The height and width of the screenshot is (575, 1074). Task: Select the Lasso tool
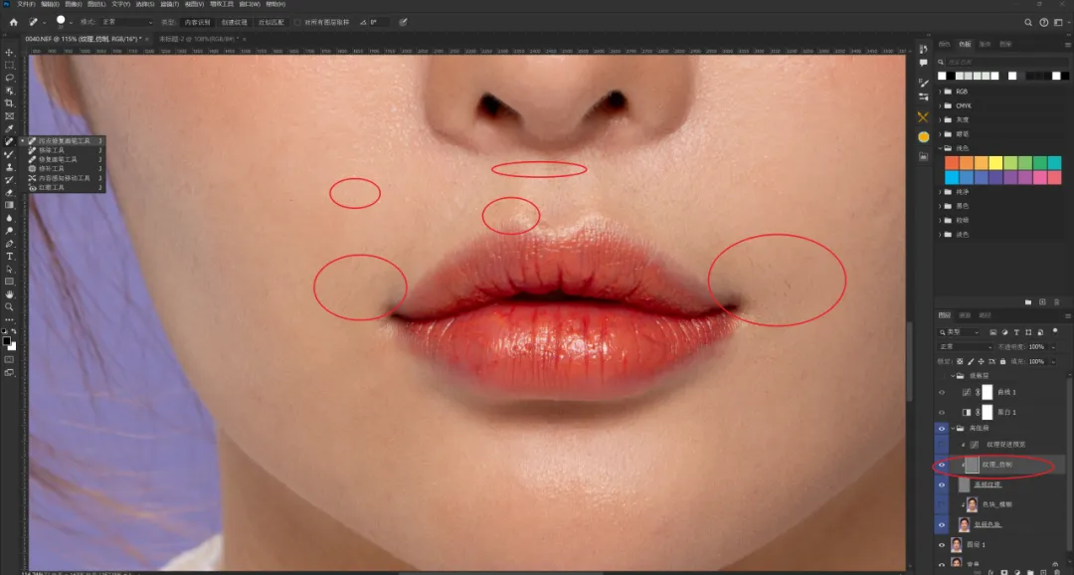click(9, 78)
